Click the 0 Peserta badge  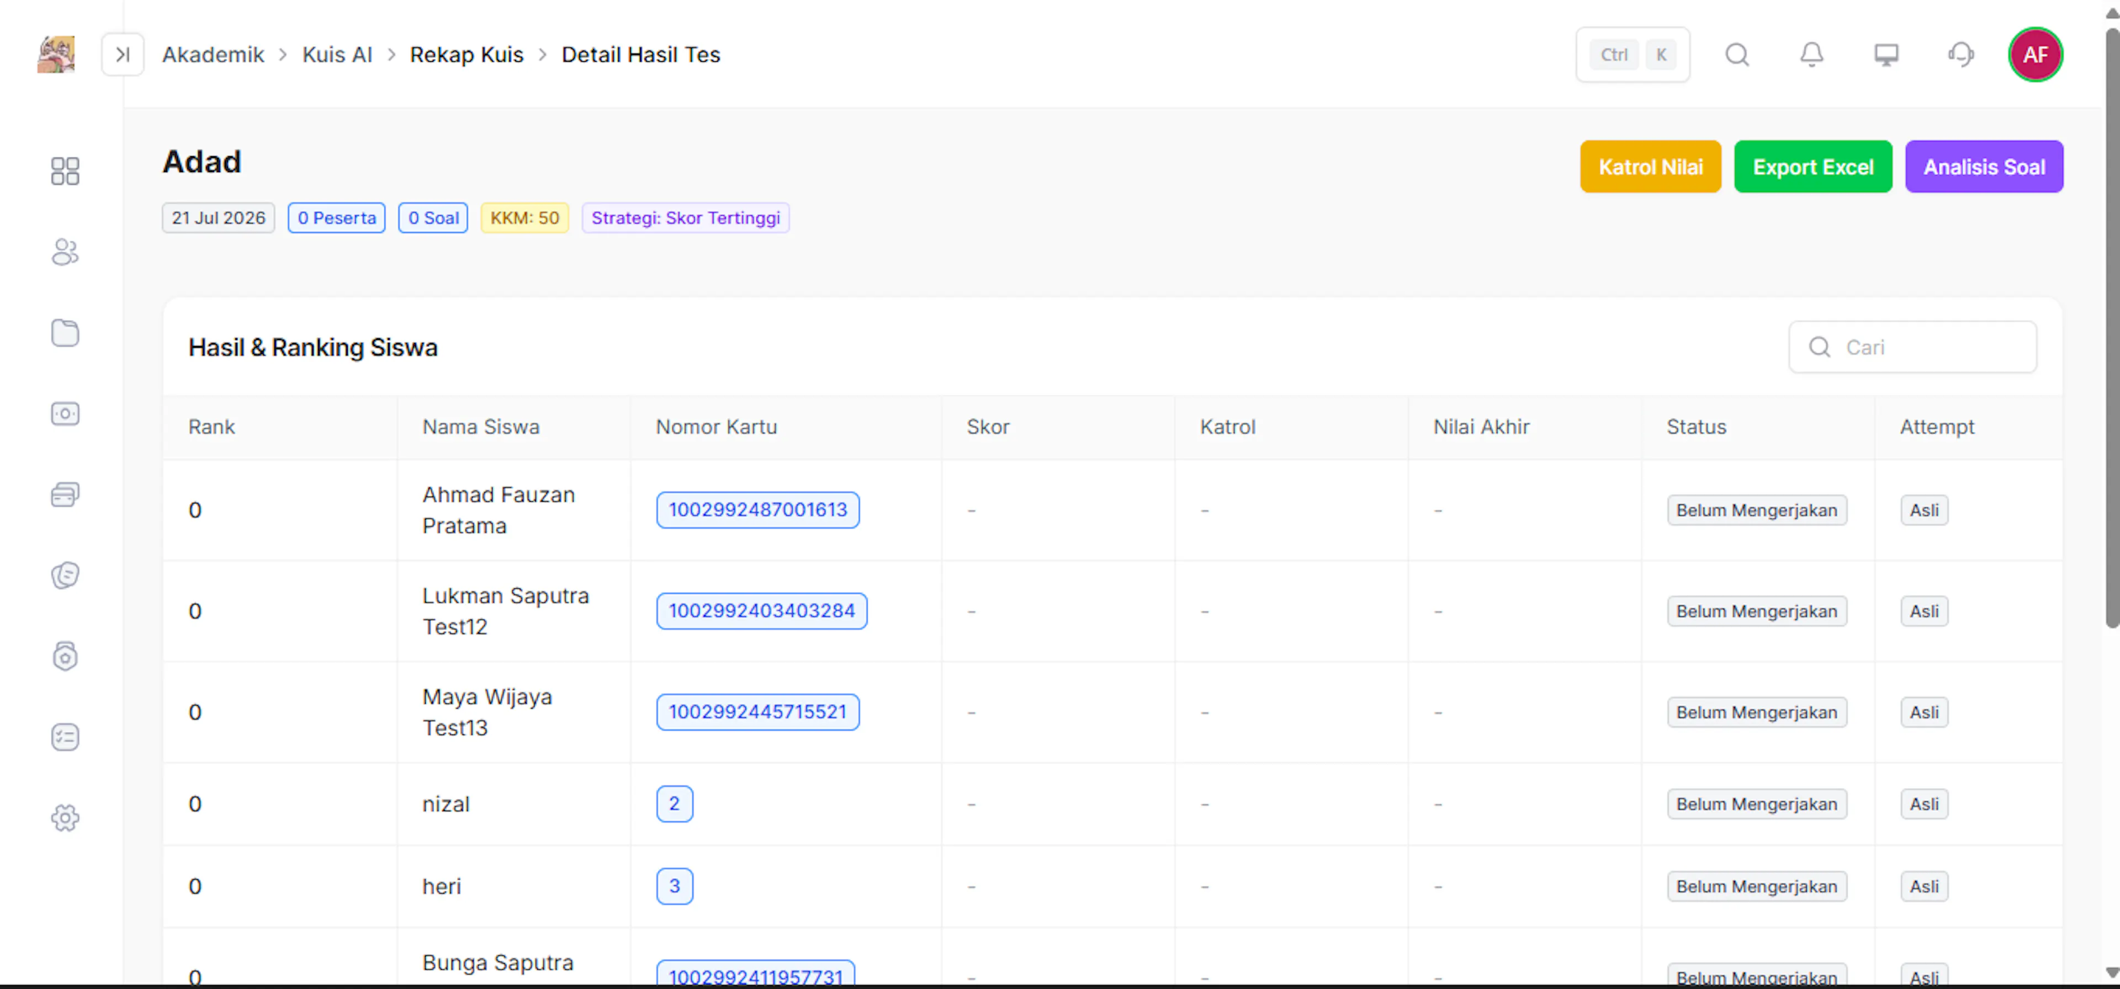tap(337, 218)
